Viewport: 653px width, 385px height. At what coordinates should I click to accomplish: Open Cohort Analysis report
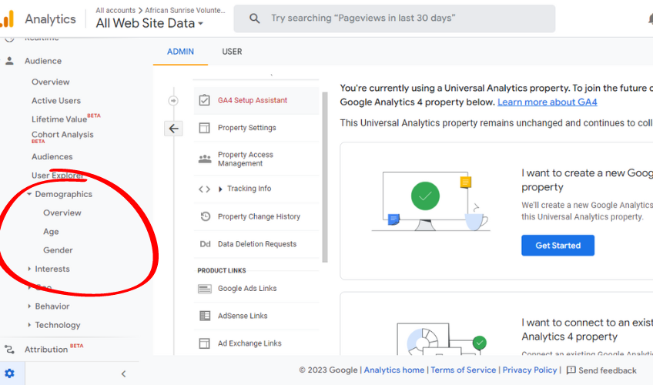62,135
